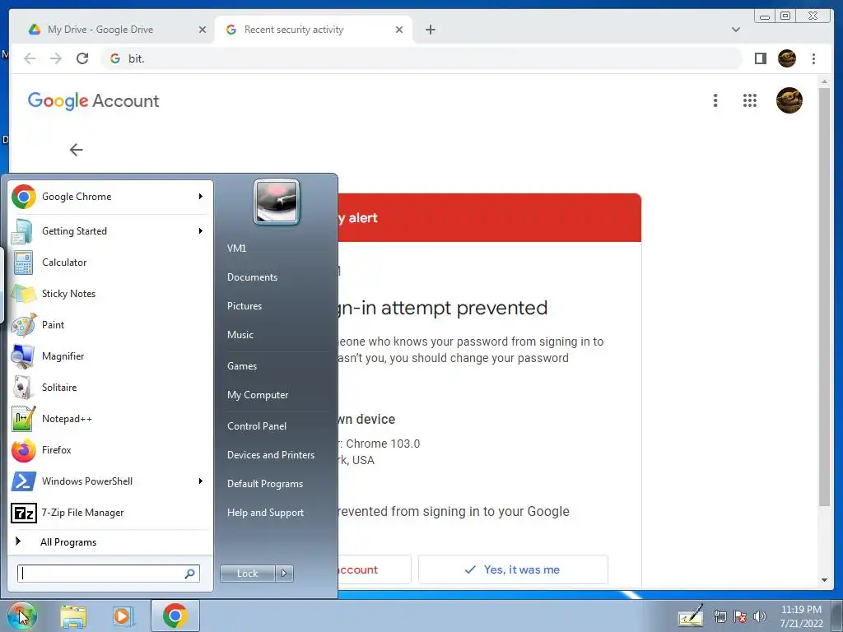843x632 pixels.
Task: Open a new Chrome tab
Action: tap(430, 30)
